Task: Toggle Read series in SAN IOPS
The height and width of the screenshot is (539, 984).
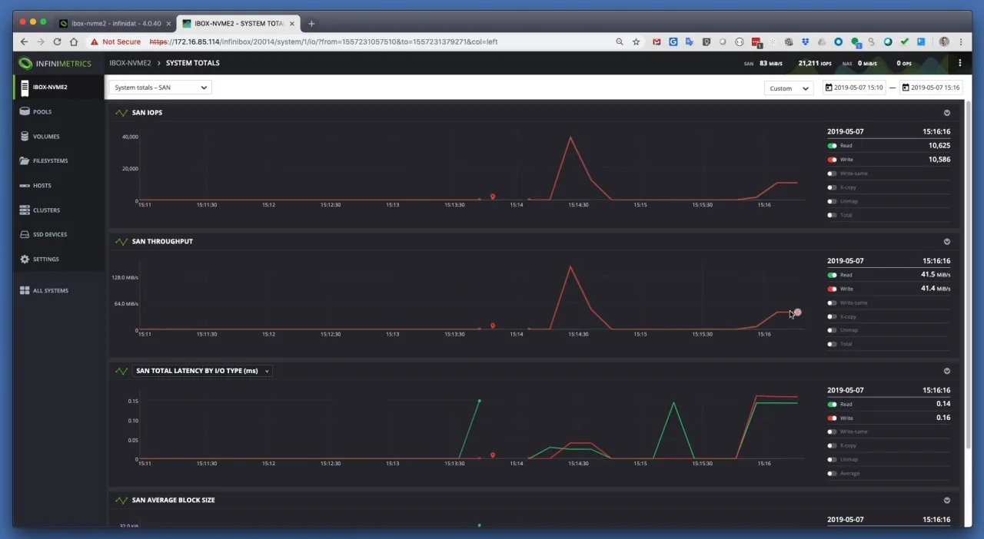Action: pyautogui.click(x=833, y=146)
